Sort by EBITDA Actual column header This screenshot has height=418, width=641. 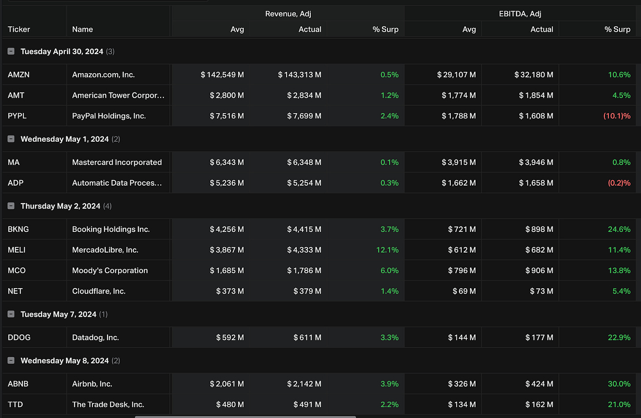click(x=542, y=29)
